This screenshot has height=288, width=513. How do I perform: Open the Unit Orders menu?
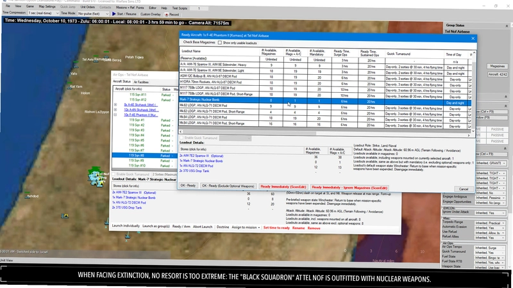click(x=88, y=7)
